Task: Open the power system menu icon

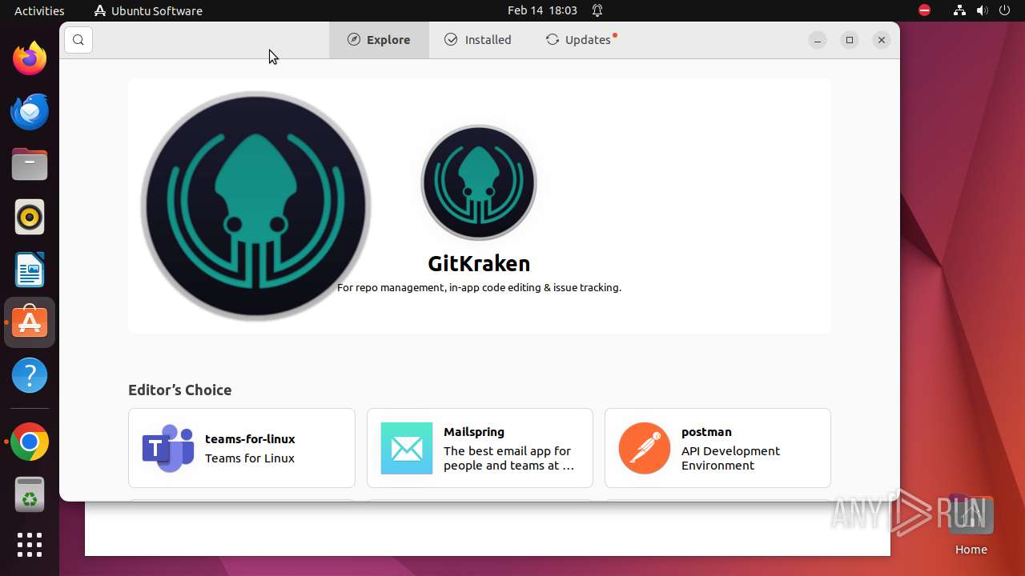Action: click(1005, 10)
